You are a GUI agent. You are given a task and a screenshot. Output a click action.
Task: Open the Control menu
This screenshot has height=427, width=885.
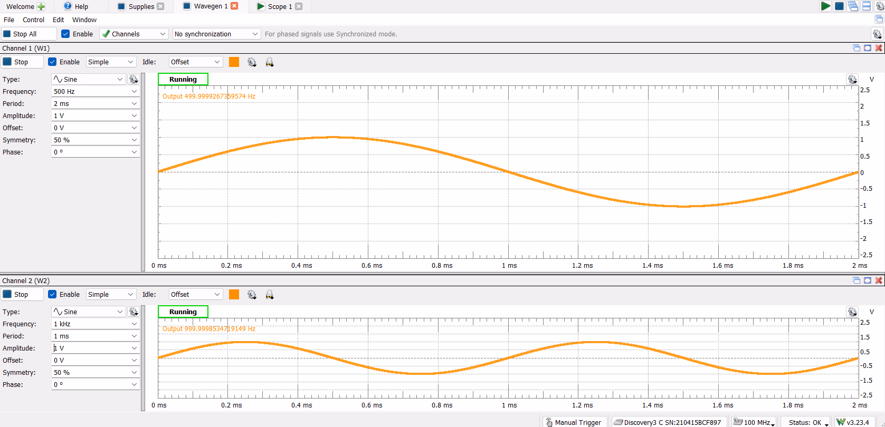pos(33,20)
